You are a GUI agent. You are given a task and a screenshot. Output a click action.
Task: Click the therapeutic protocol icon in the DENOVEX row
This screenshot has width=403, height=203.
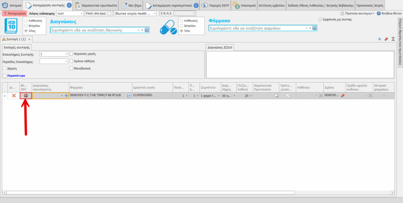[276, 96]
